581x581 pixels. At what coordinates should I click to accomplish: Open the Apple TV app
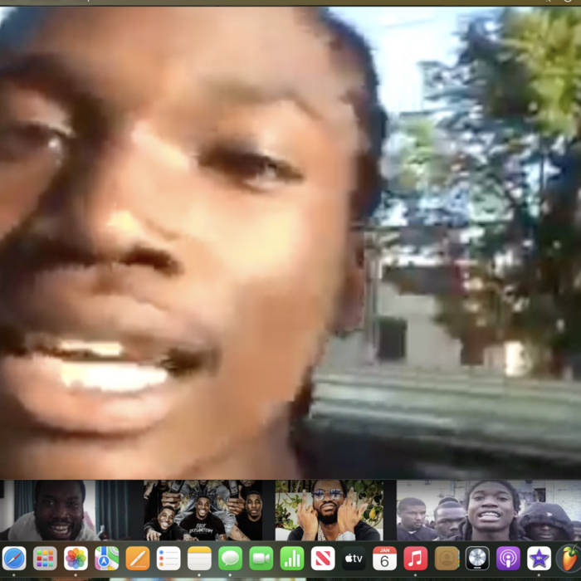(354, 558)
